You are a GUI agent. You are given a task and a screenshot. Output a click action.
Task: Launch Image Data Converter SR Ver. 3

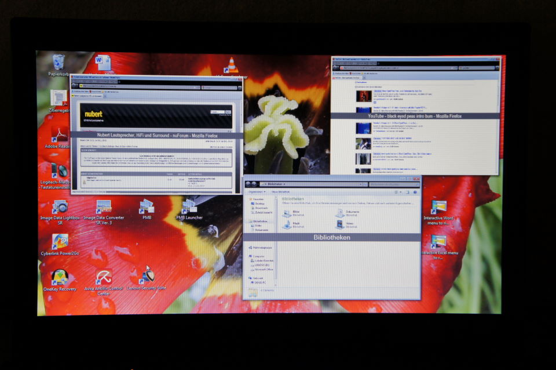click(104, 207)
